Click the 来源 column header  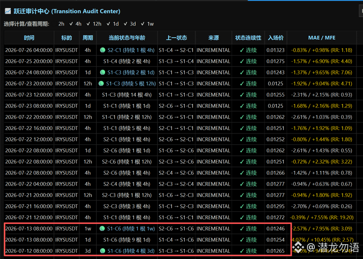[213, 38]
